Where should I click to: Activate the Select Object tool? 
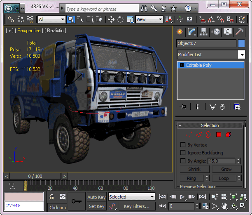[x=71, y=19]
